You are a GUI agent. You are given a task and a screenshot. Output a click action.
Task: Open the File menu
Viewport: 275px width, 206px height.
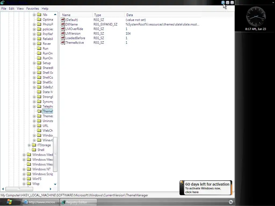coord(4,8)
